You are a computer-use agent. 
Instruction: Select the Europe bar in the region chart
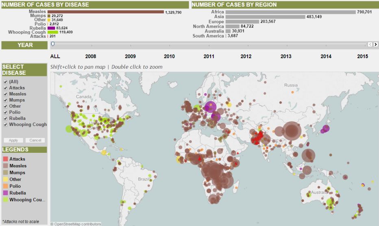pos(242,22)
